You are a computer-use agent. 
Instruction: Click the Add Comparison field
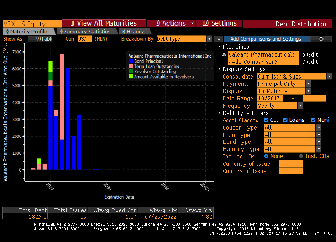click(263, 62)
